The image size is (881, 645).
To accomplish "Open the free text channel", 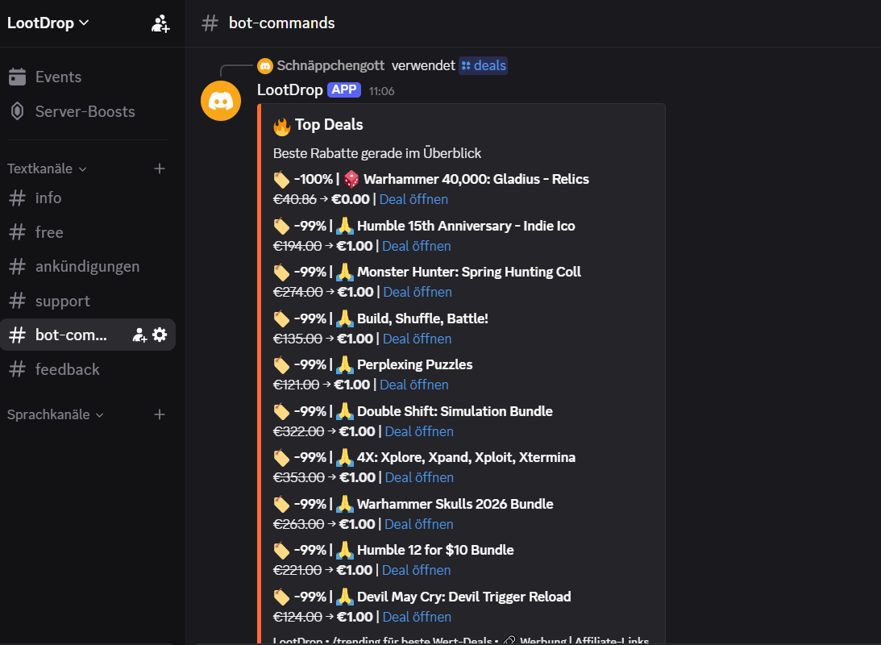I will tap(87, 232).
